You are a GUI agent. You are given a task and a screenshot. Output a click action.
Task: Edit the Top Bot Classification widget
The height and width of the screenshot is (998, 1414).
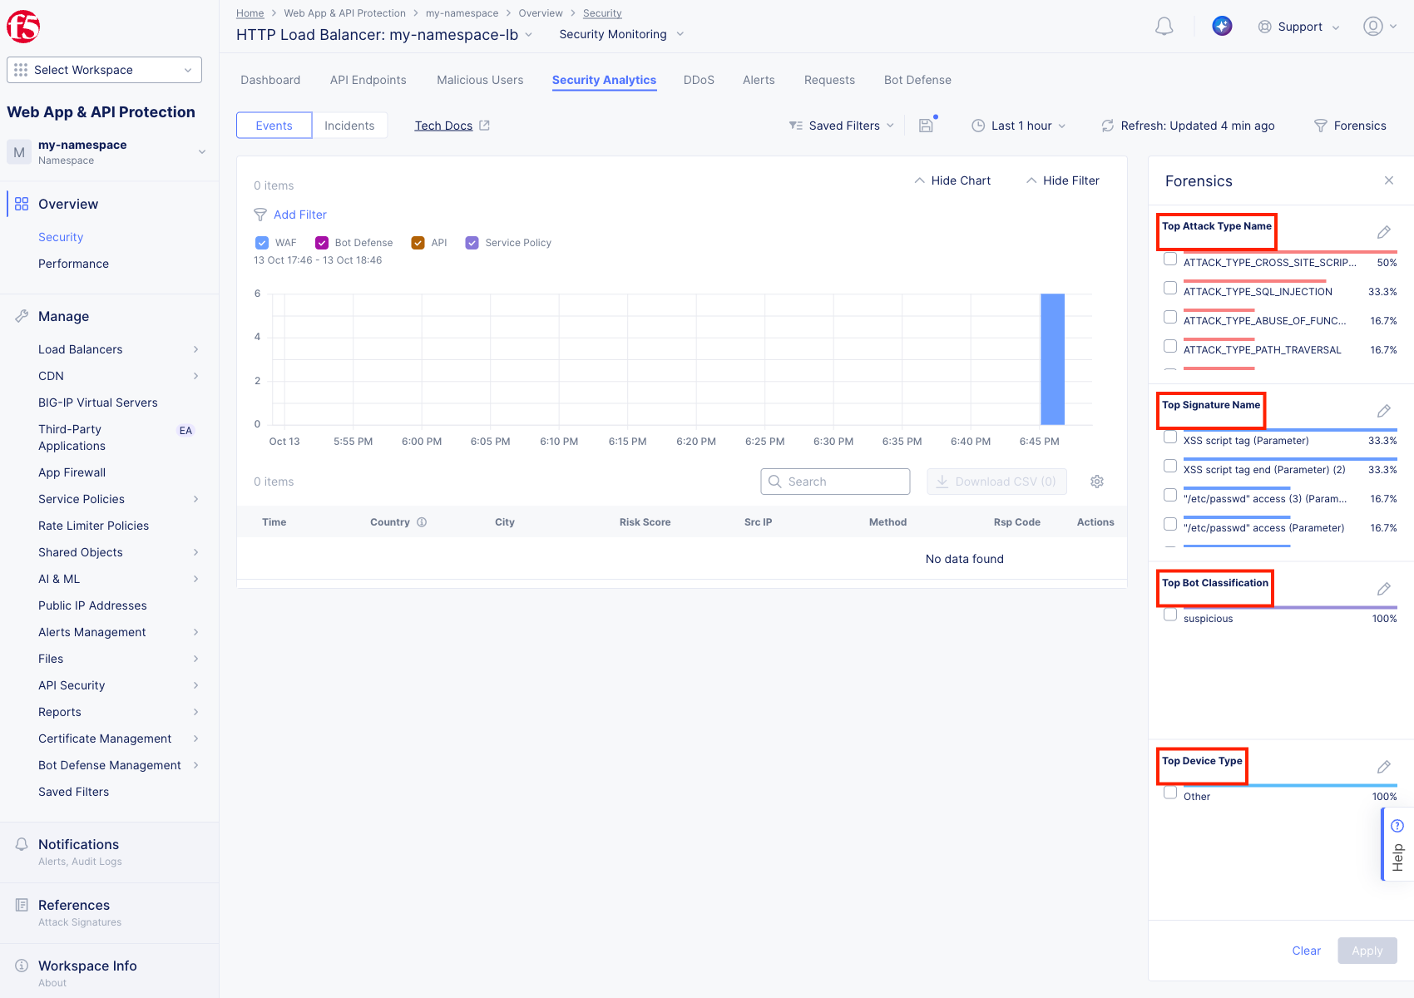pyautogui.click(x=1384, y=589)
